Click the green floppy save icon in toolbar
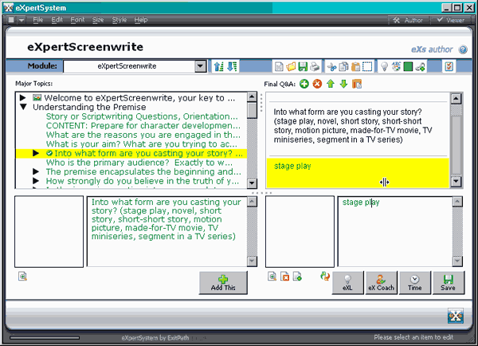Image resolution: width=478 pixels, height=346 pixels. point(303,66)
